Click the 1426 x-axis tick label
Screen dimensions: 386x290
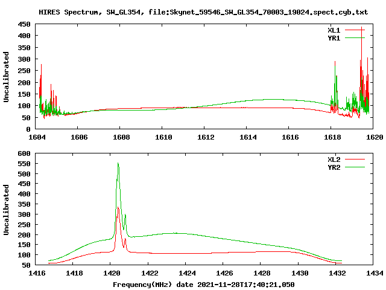tap(224, 273)
